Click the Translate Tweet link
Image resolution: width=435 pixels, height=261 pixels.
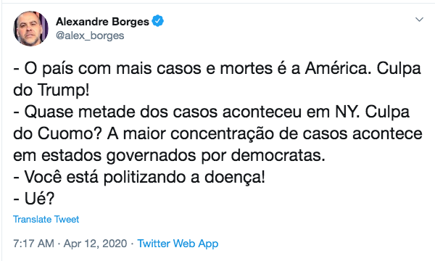46,220
